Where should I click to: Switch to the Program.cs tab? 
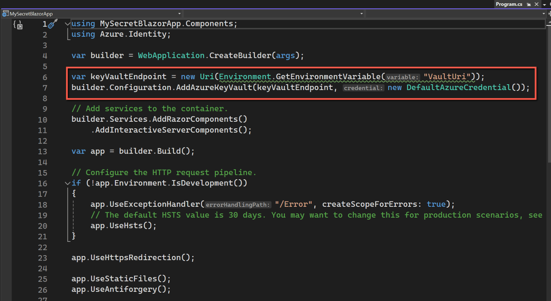click(x=509, y=4)
